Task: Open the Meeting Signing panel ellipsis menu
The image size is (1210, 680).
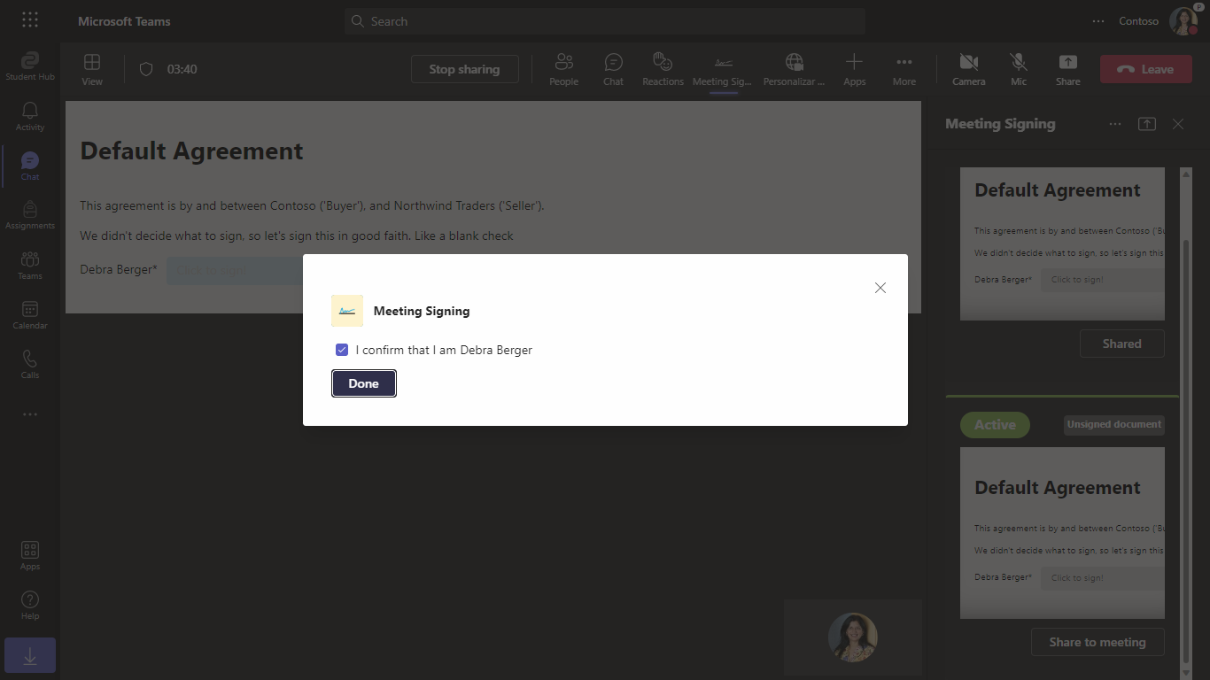Action: (x=1115, y=124)
